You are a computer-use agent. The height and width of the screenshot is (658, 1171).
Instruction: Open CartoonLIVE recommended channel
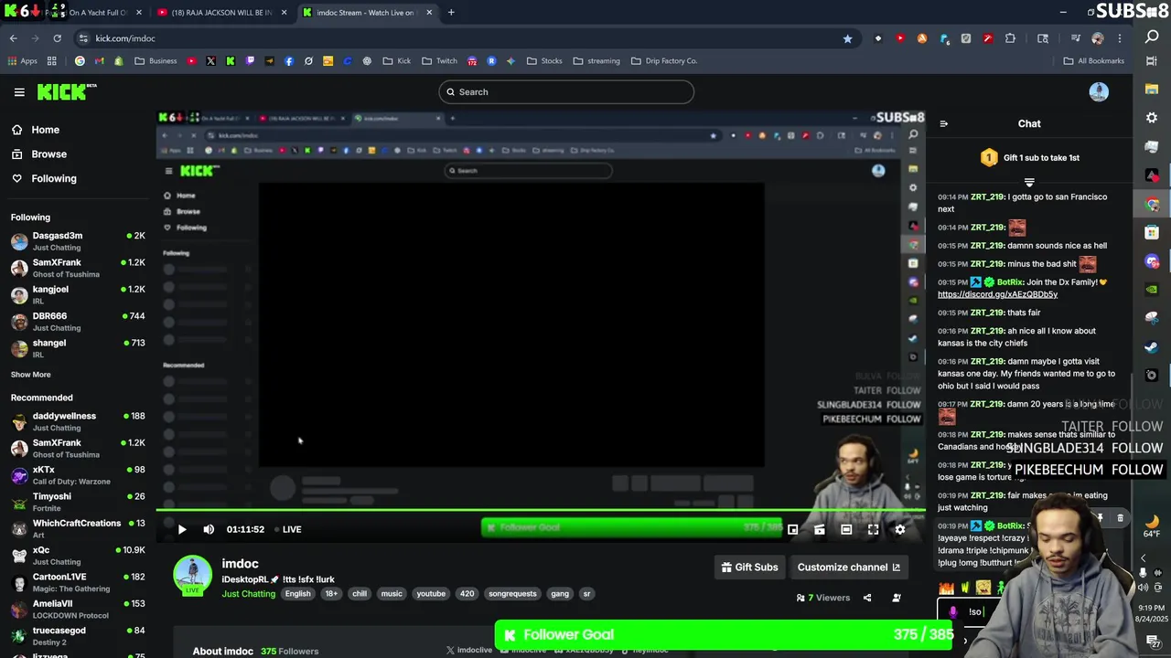point(78,582)
